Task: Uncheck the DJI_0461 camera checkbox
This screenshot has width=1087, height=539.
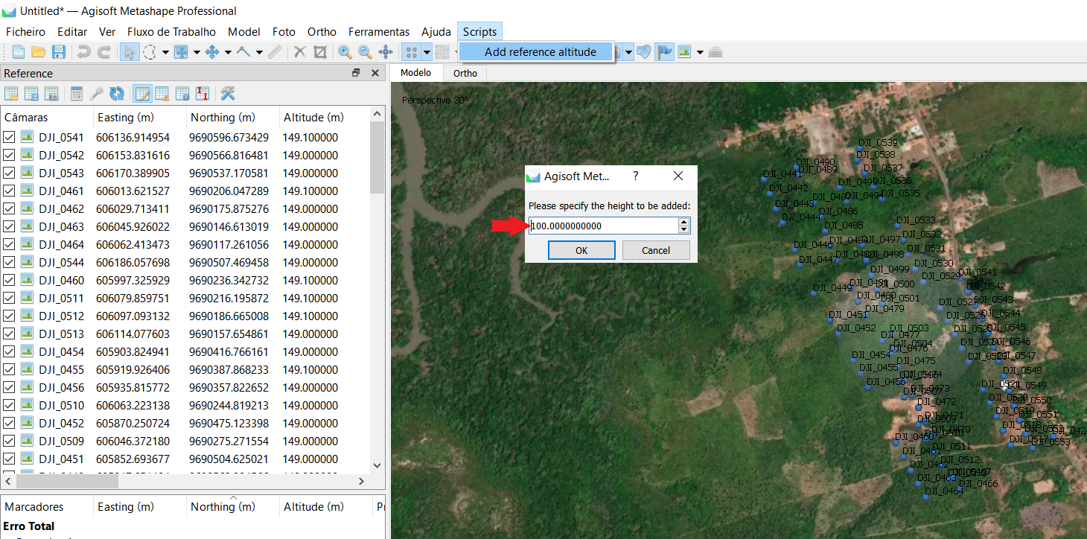Action: click(x=9, y=191)
